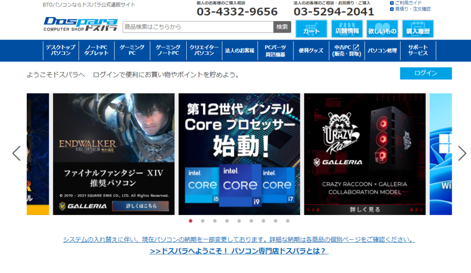
Task: Open purchase history (購入履歴)
Action: coord(418,29)
